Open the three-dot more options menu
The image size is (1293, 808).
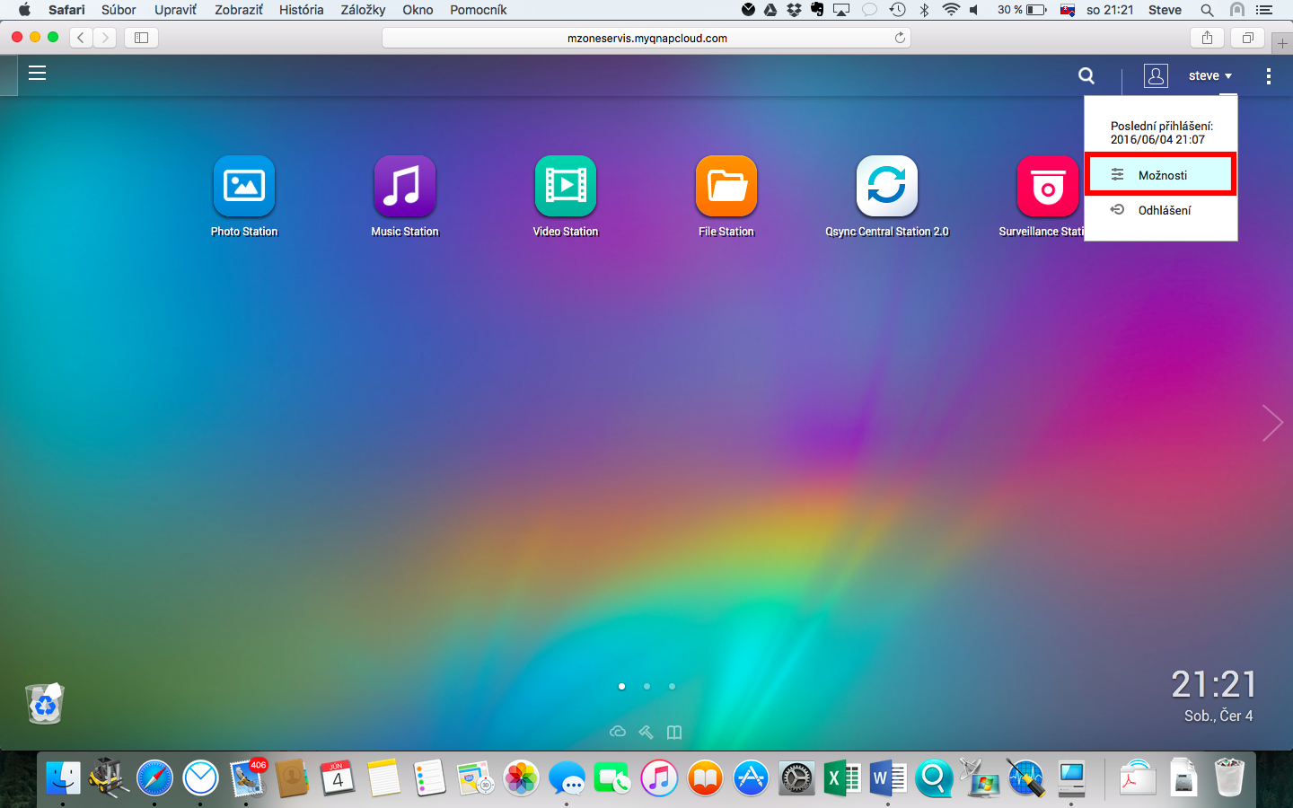point(1268,76)
